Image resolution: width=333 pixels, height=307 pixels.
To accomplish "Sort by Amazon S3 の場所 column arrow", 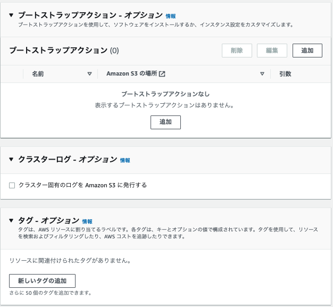I will tap(262, 74).
